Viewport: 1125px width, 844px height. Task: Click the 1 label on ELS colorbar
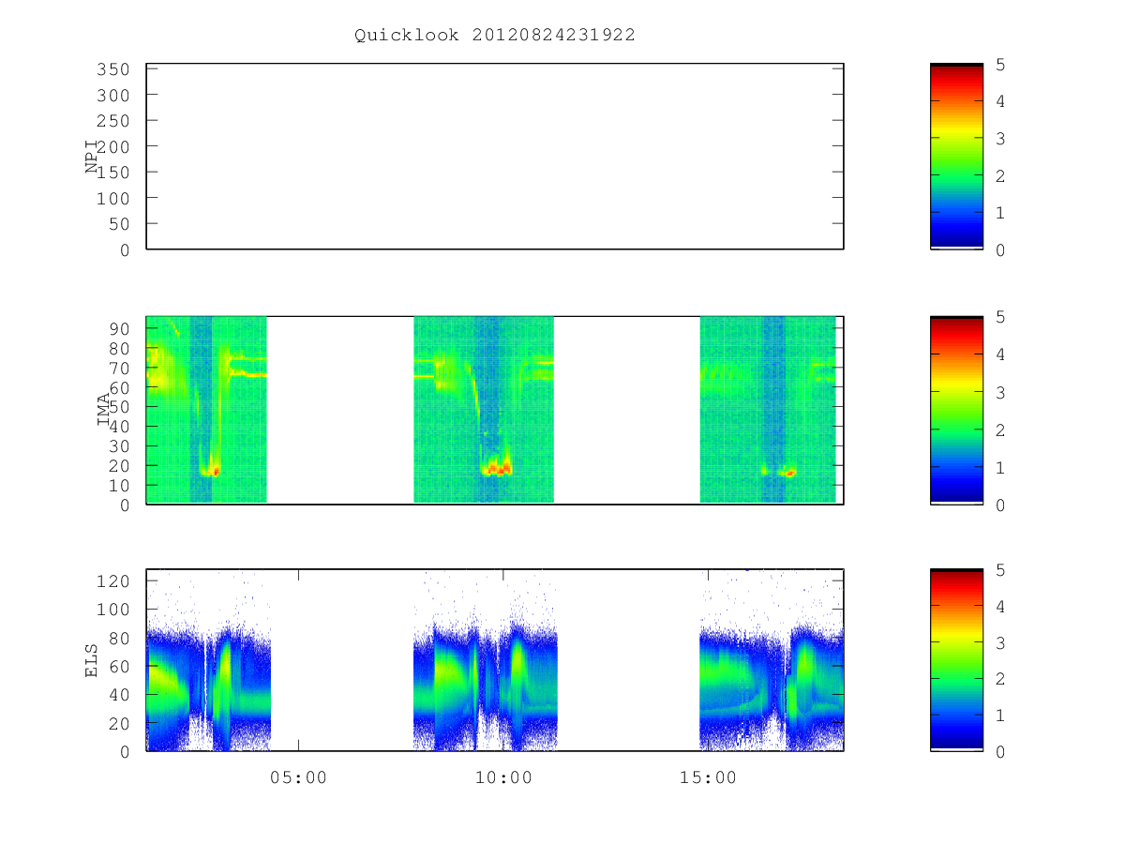coord(1000,716)
